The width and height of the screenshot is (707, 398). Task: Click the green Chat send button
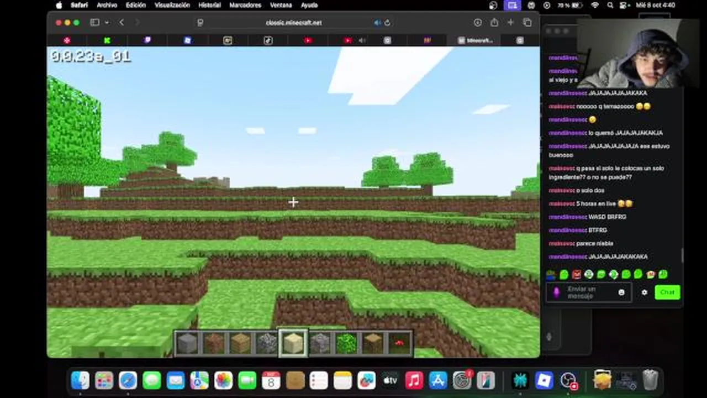(667, 292)
